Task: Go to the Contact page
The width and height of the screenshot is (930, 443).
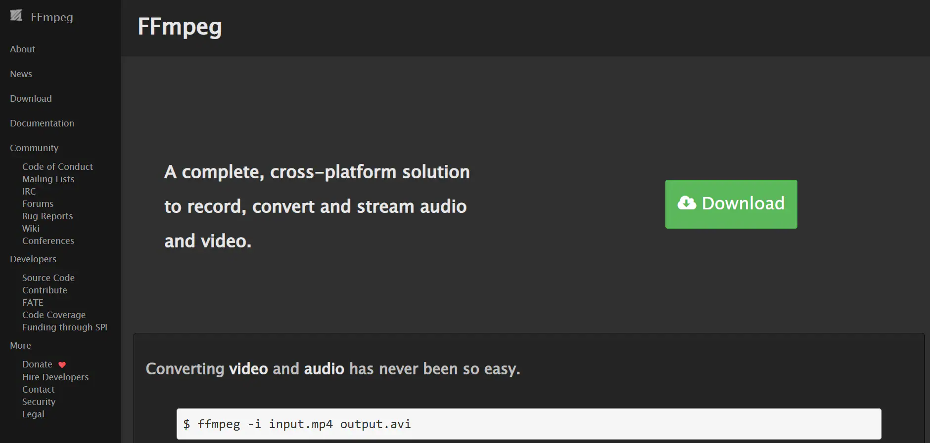Action: pyautogui.click(x=39, y=390)
